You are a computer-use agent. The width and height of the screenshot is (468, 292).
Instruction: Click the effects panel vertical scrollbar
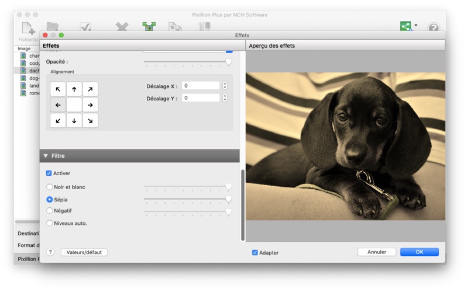[x=243, y=205]
